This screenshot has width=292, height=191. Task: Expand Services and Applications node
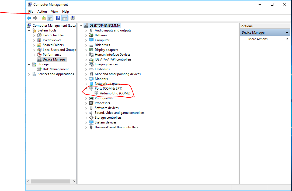coord(29,74)
